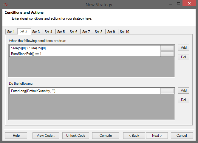
Task: Open the Set 5 tab
Action: point(61,32)
